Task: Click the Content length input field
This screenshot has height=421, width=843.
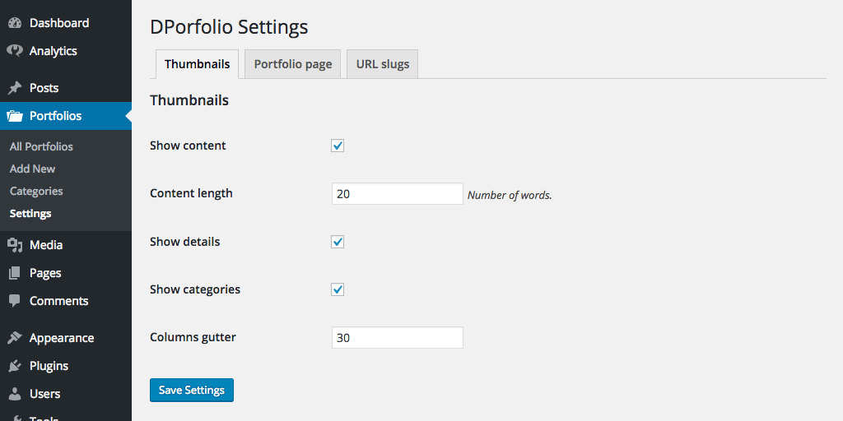Action: [398, 194]
